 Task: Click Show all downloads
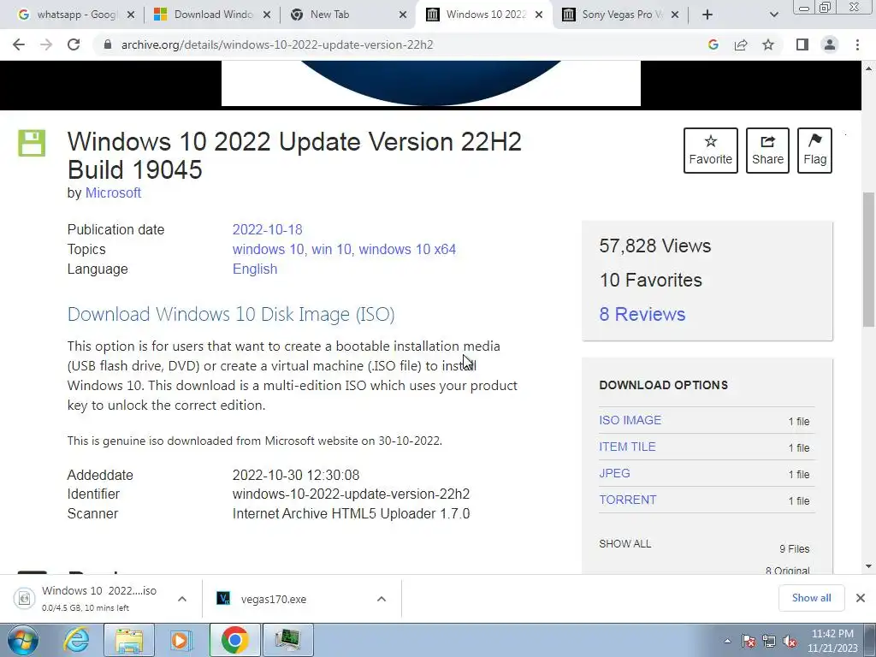(x=811, y=598)
